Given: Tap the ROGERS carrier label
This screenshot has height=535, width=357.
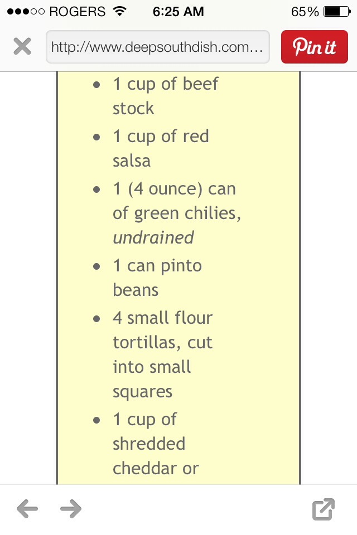Looking at the screenshot, I should coord(78,12).
